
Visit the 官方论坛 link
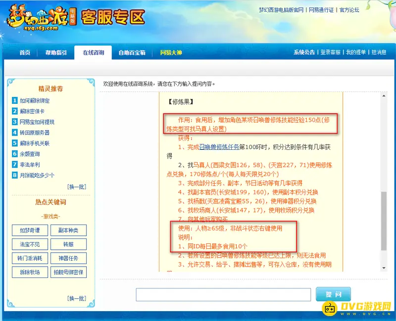point(349,10)
